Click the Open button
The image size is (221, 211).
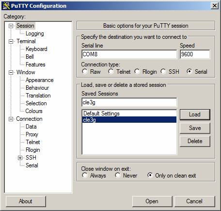152,201
